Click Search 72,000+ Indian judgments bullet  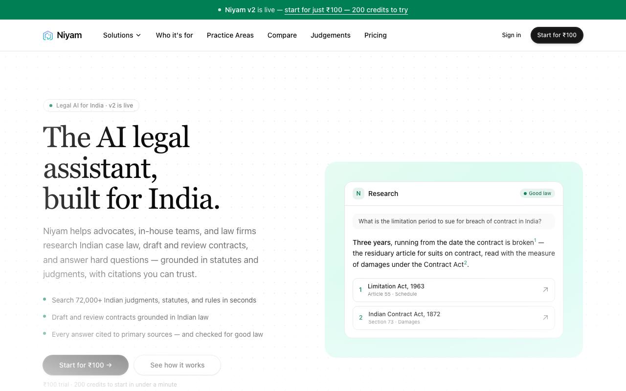click(154, 300)
